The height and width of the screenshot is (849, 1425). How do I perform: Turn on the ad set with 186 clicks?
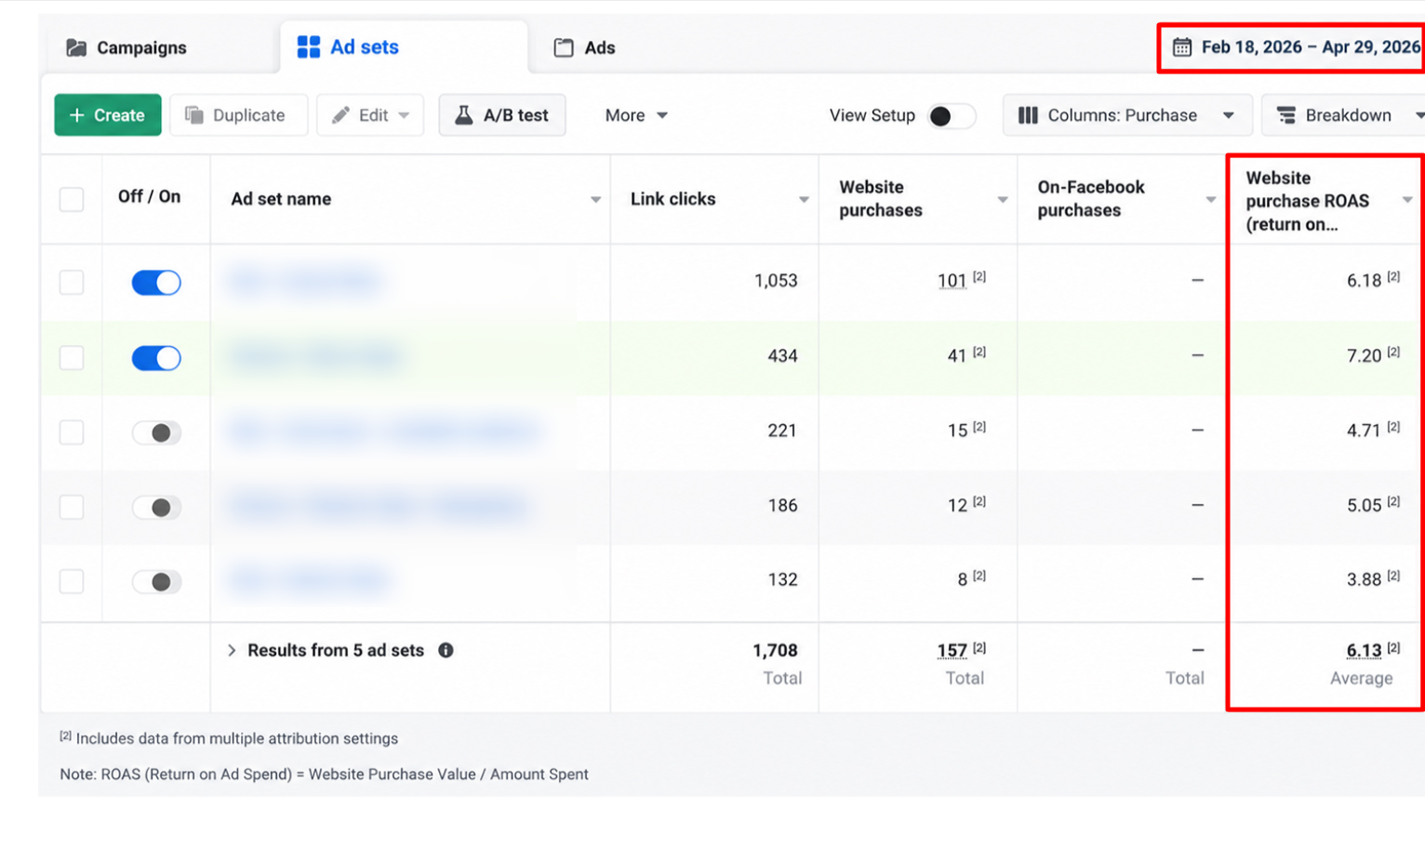tap(156, 507)
